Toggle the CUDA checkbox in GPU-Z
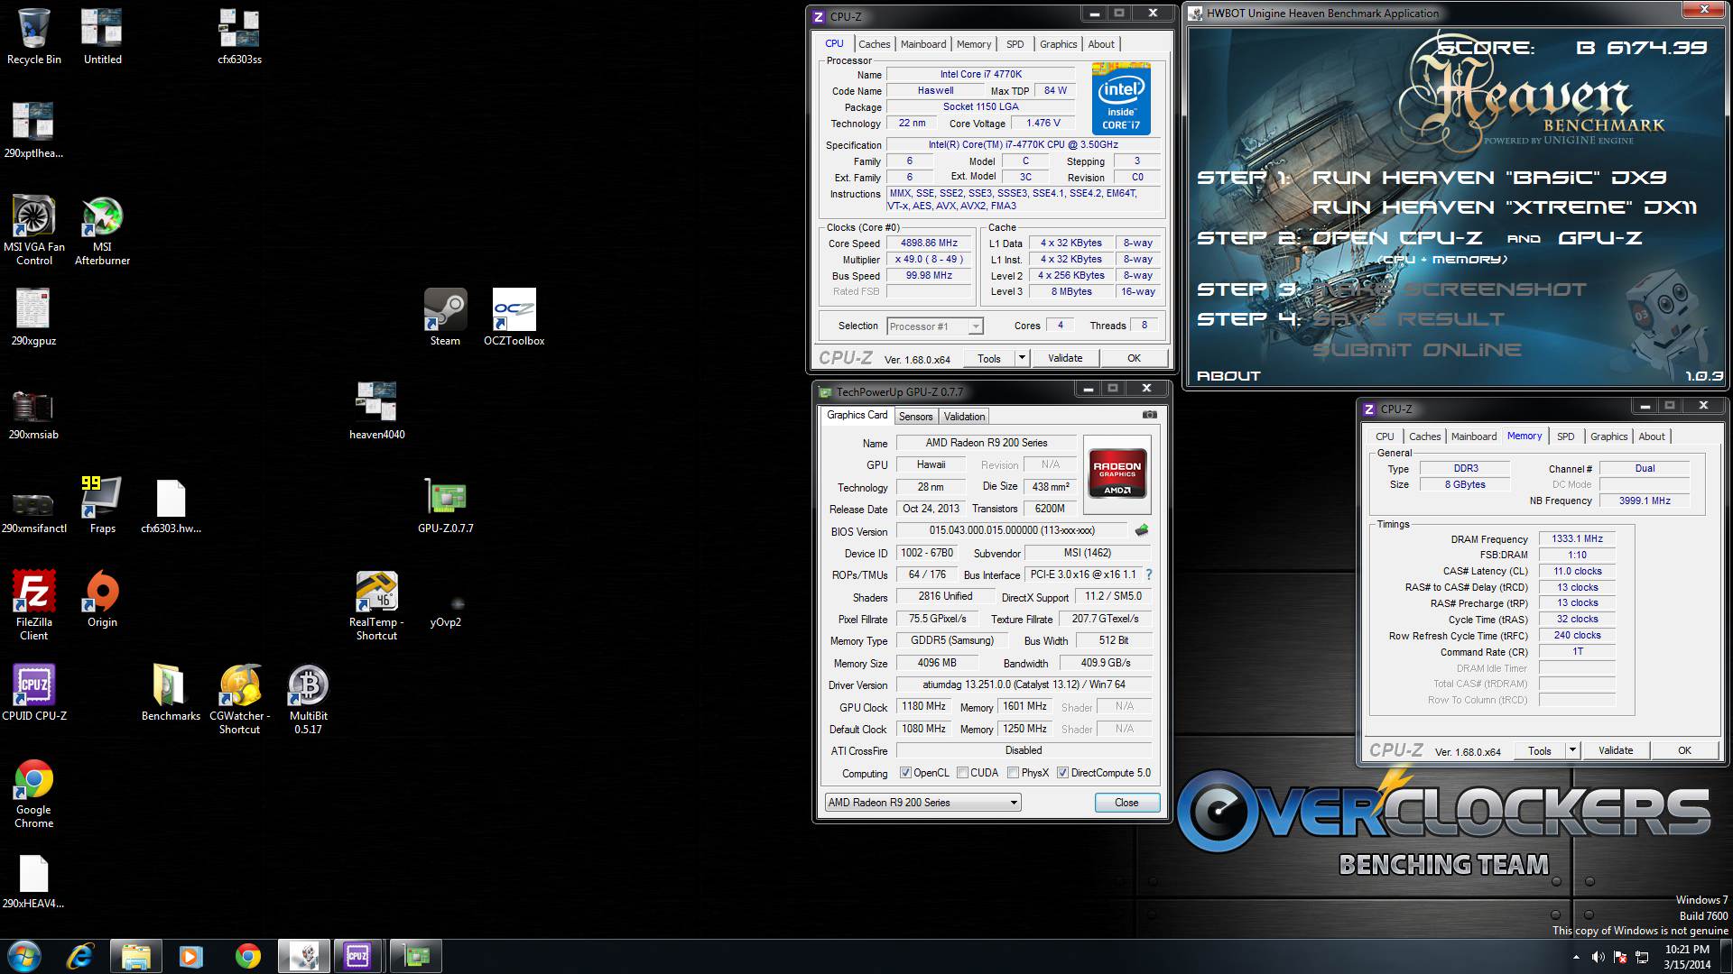Screen dimensions: 1733x974 click(x=962, y=773)
